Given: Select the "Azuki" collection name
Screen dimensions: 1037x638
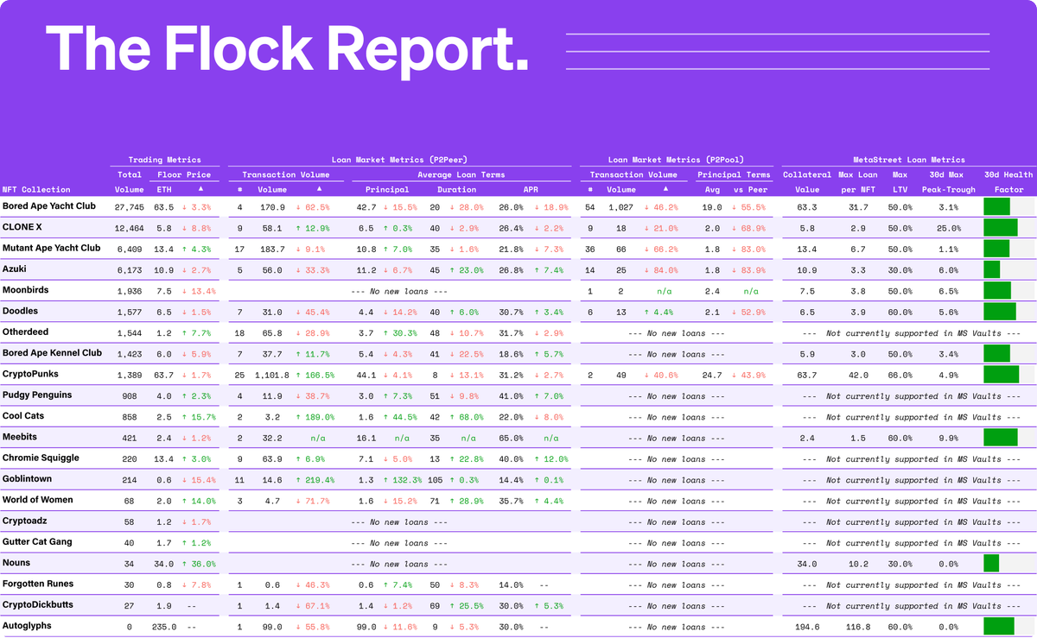Looking at the screenshot, I should point(15,269).
